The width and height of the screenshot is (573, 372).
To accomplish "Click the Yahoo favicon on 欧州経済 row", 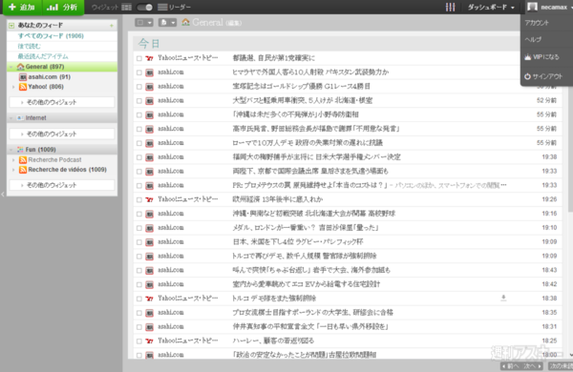I will [x=149, y=199].
